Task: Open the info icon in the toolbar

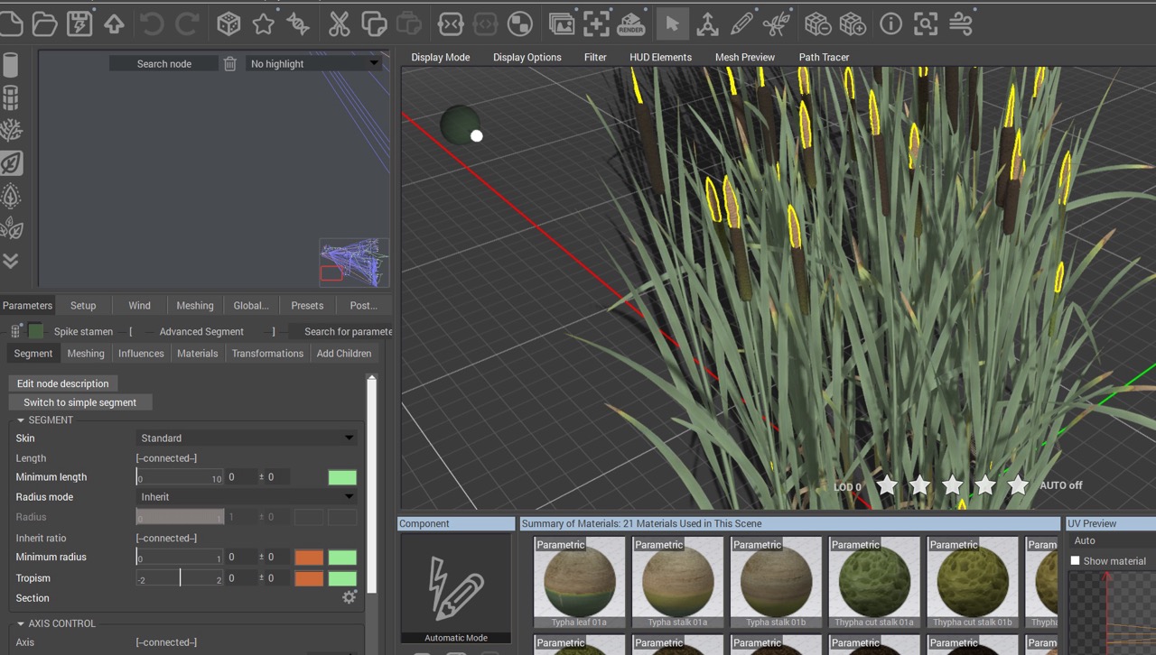Action: pyautogui.click(x=891, y=24)
